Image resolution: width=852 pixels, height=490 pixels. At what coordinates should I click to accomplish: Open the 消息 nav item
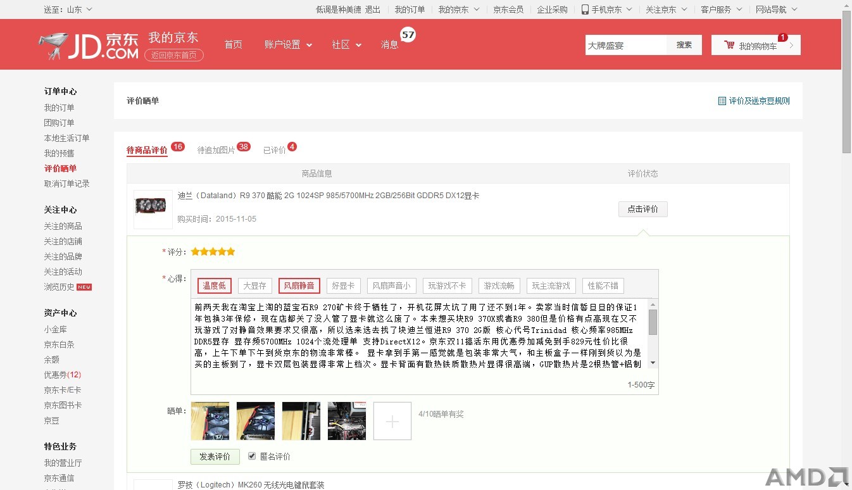pos(390,44)
